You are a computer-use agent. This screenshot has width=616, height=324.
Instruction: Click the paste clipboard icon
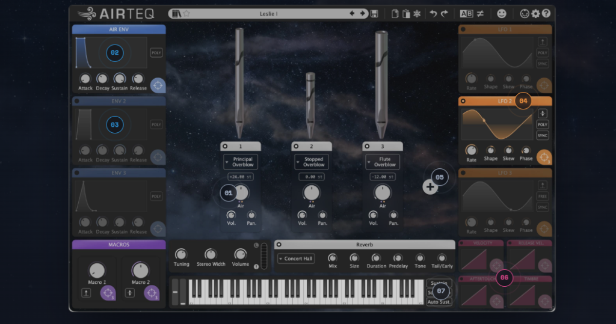pyautogui.click(x=406, y=14)
